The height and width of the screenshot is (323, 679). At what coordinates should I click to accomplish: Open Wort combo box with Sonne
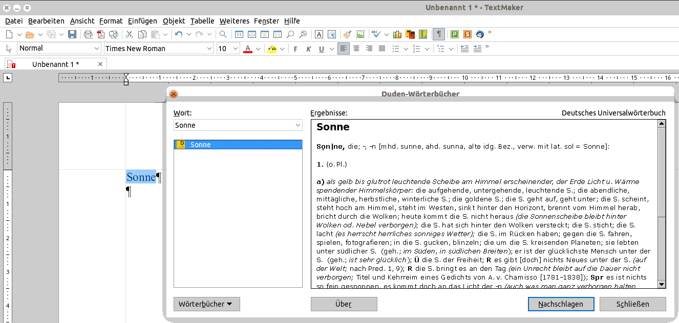click(238, 125)
